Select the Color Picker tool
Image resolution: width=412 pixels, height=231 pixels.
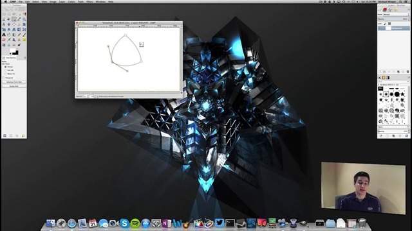(x=19, y=19)
